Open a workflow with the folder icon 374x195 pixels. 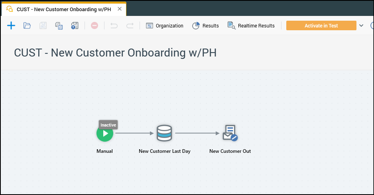(x=27, y=26)
